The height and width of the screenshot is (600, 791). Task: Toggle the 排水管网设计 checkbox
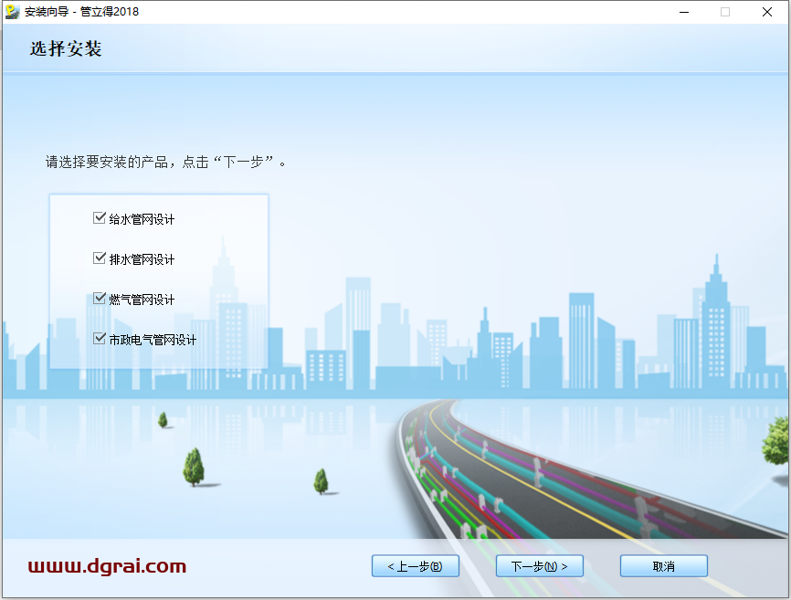coord(100,258)
